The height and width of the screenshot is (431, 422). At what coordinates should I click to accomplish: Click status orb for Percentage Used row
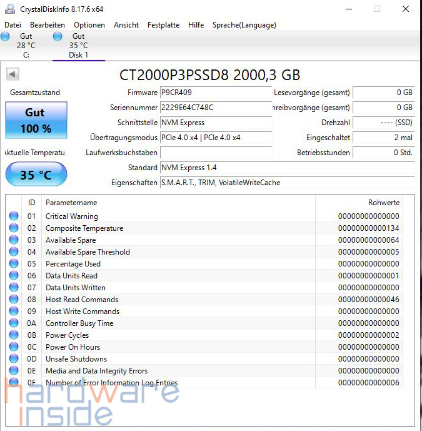14,263
